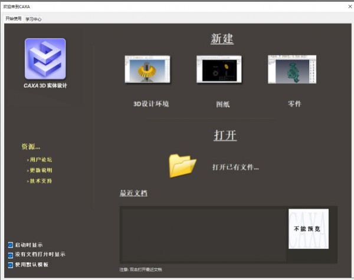
Task: Switch to the 学习中心 tab
Action: (33, 19)
